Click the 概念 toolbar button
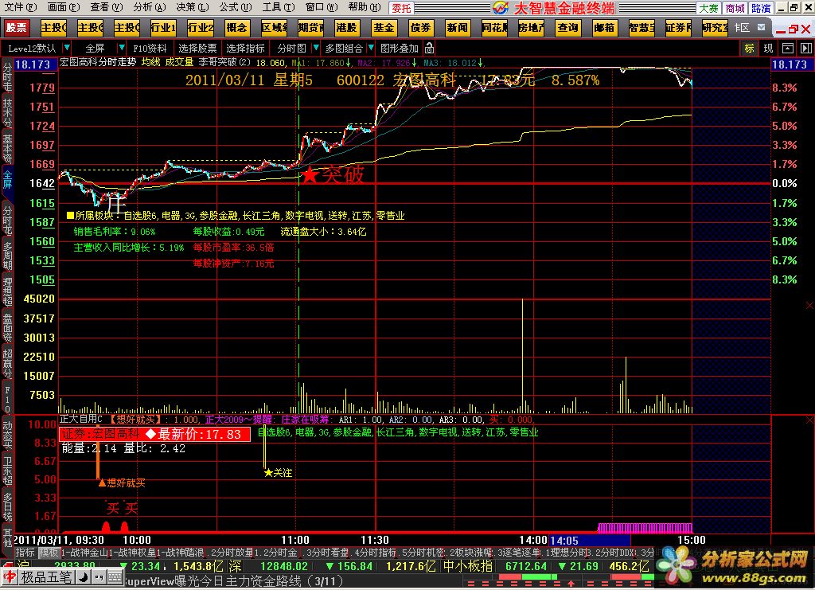Viewport: 815px width, 590px height. (x=237, y=28)
